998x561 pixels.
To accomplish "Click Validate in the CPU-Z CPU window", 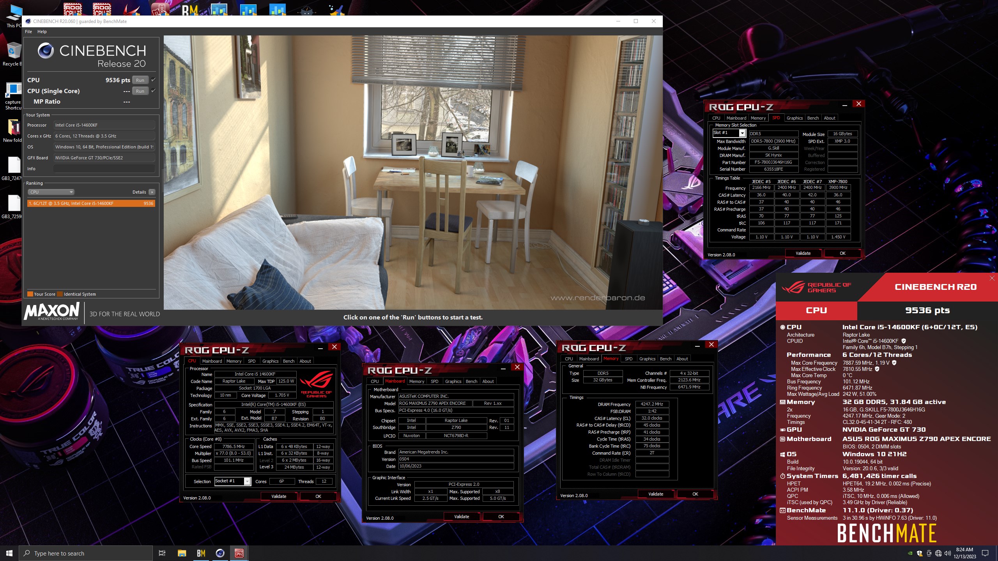I will 279,496.
